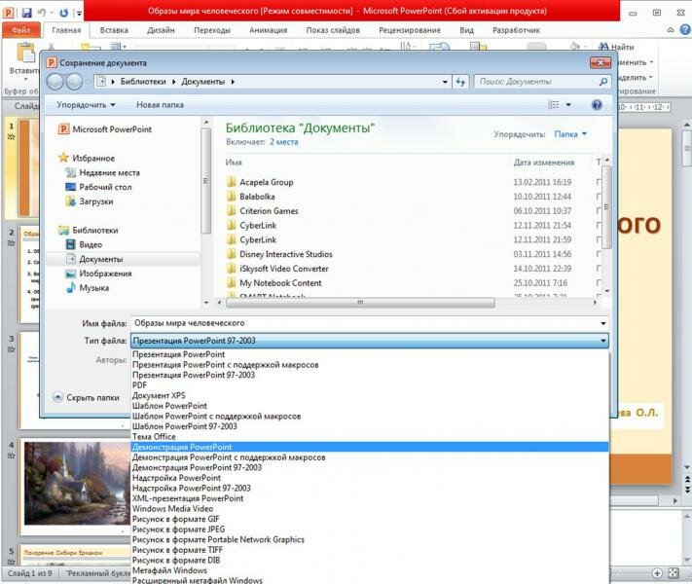
Task: Switch to the Показ слайдов ribbon tab
Action: pyautogui.click(x=333, y=30)
